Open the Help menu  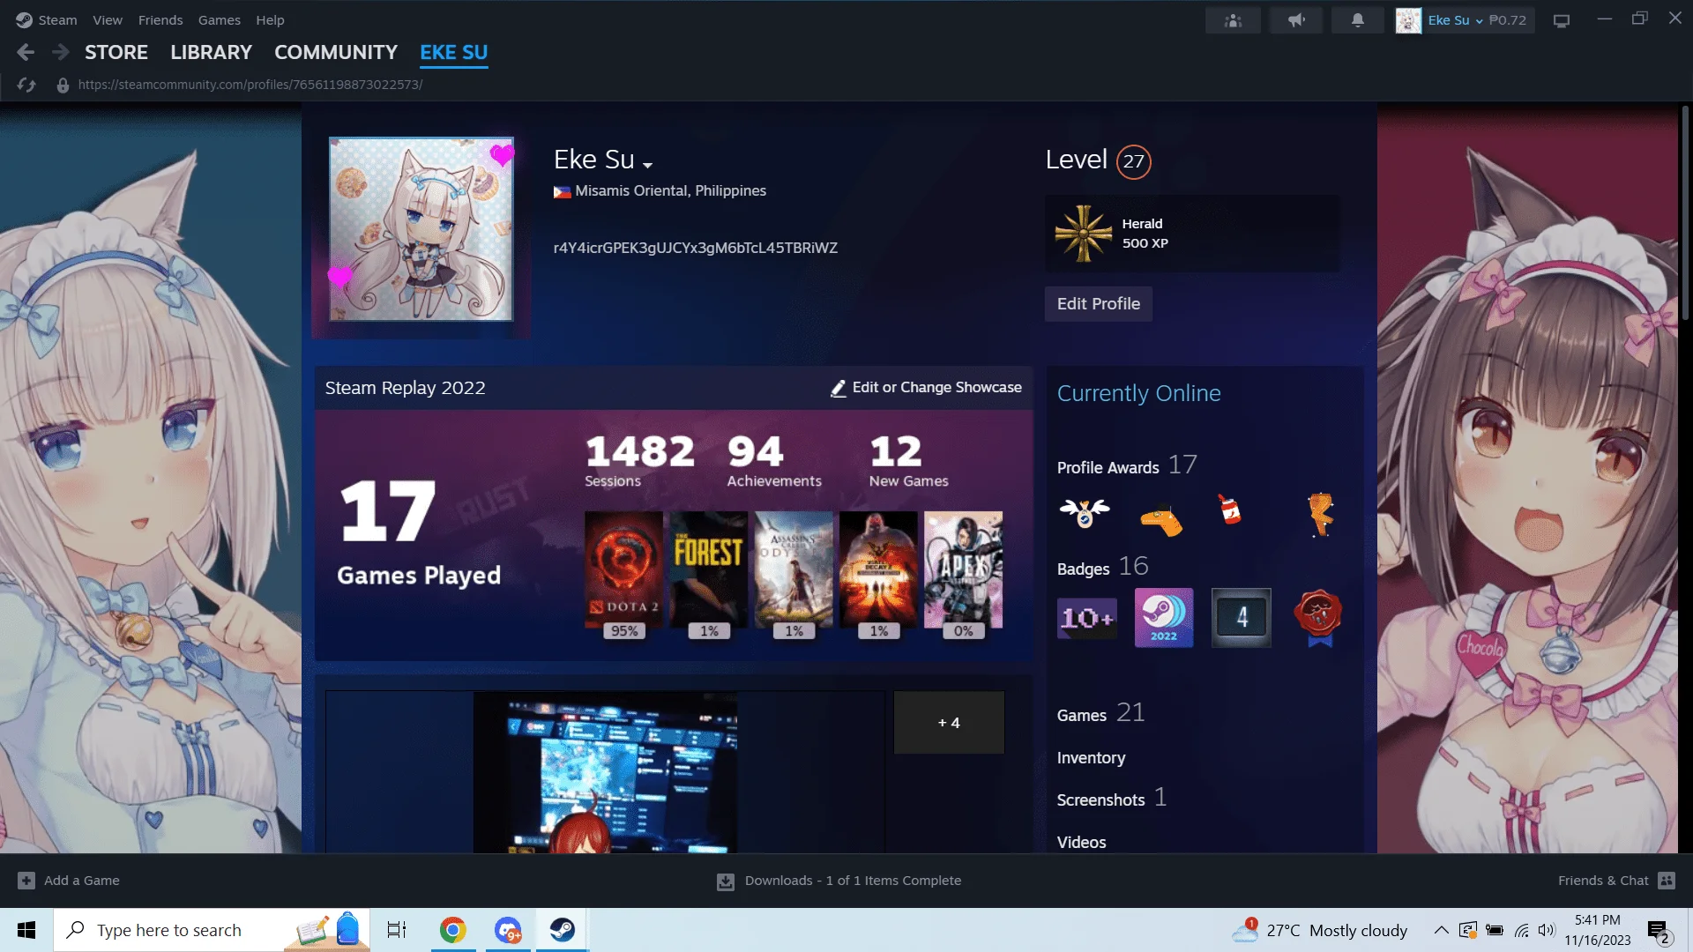point(270,20)
